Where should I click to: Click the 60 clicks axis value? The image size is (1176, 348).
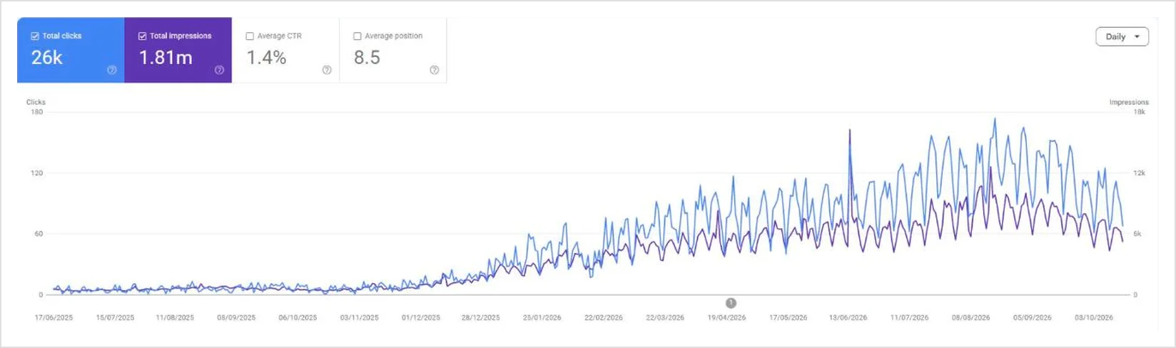pos(39,234)
